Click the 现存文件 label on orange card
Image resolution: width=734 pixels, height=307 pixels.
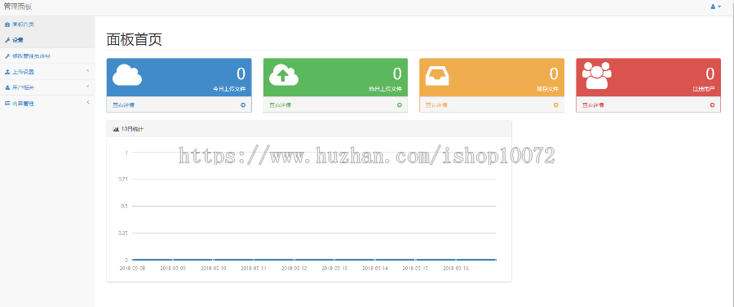click(548, 88)
